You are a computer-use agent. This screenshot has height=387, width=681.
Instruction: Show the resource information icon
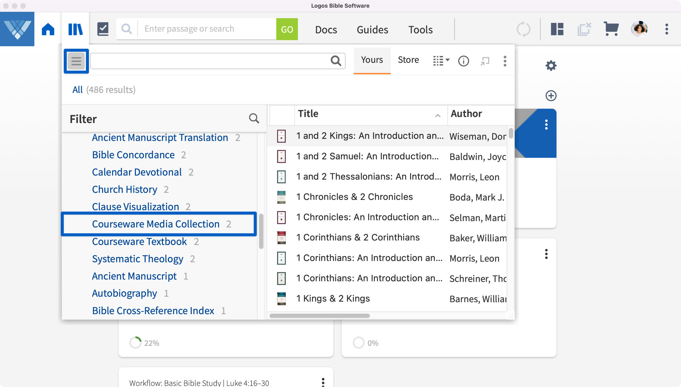click(463, 61)
